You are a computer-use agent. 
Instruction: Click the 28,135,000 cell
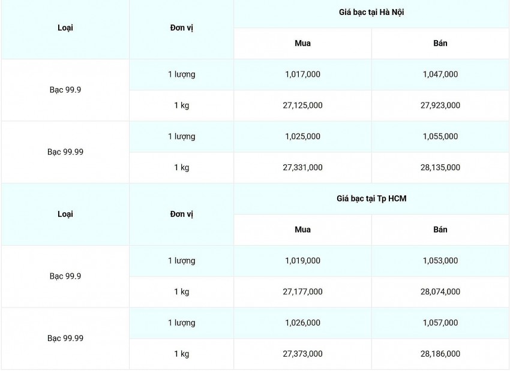440,168
